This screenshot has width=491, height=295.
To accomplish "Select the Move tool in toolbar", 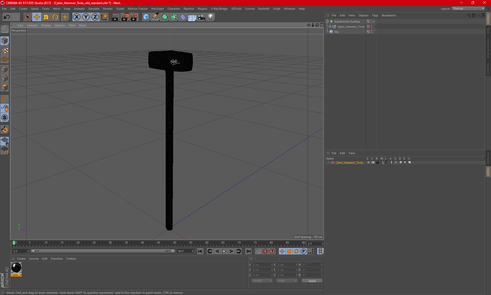I will (x=37, y=17).
